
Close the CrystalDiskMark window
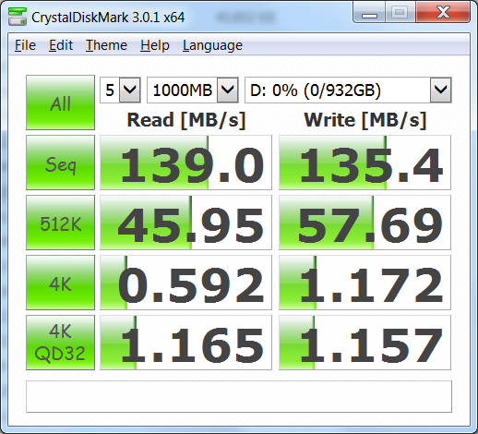click(x=443, y=13)
